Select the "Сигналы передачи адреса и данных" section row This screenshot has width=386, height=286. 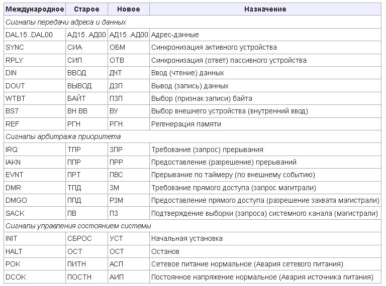[66, 22]
